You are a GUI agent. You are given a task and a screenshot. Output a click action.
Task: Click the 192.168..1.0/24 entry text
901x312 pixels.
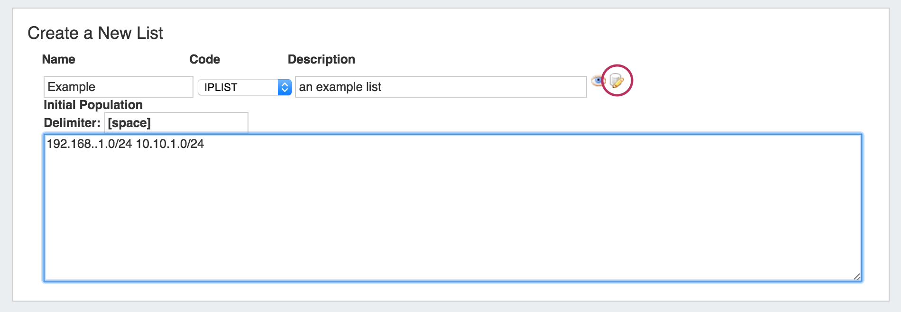(x=89, y=144)
